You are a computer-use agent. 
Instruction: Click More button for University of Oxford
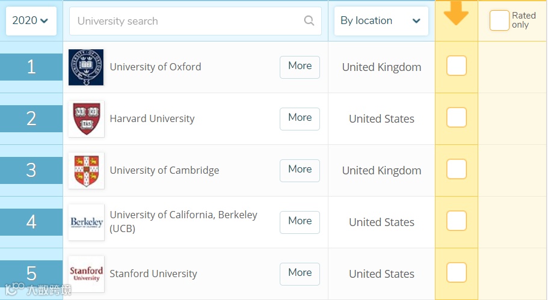pyautogui.click(x=300, y=67)
